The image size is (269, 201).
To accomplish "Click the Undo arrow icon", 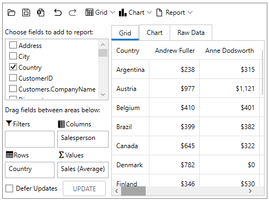I will [58, 13].
